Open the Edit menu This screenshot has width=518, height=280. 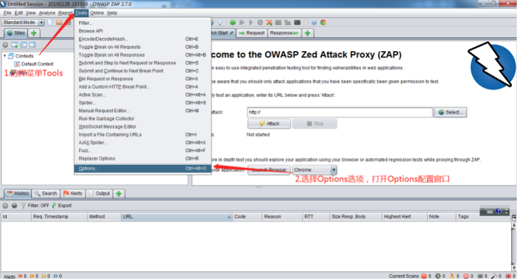click(x=19, y=13)
